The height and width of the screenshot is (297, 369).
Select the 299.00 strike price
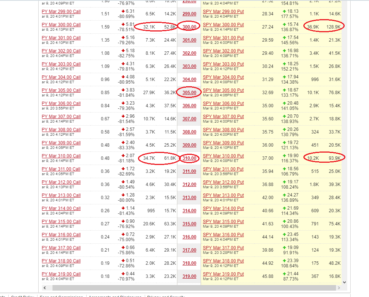(x=189, y=14)
